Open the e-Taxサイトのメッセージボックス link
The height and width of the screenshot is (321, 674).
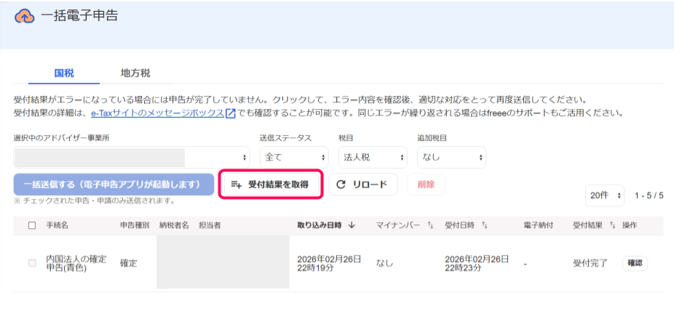click(158, 114)
